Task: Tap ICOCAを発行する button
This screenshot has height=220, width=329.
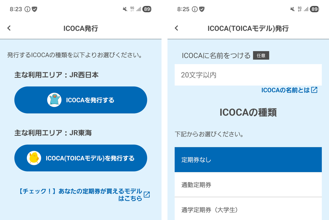Action: (81, 100)
